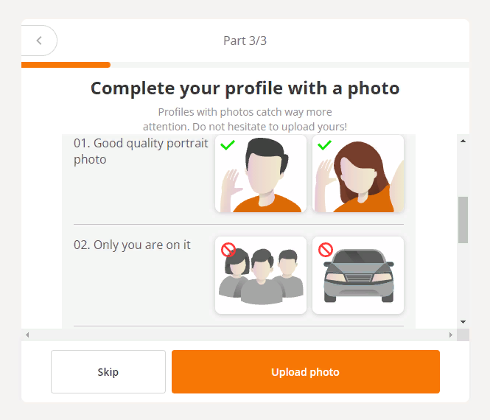Click the horizontal scrollbar right arrow

click(x=451, y=335)
